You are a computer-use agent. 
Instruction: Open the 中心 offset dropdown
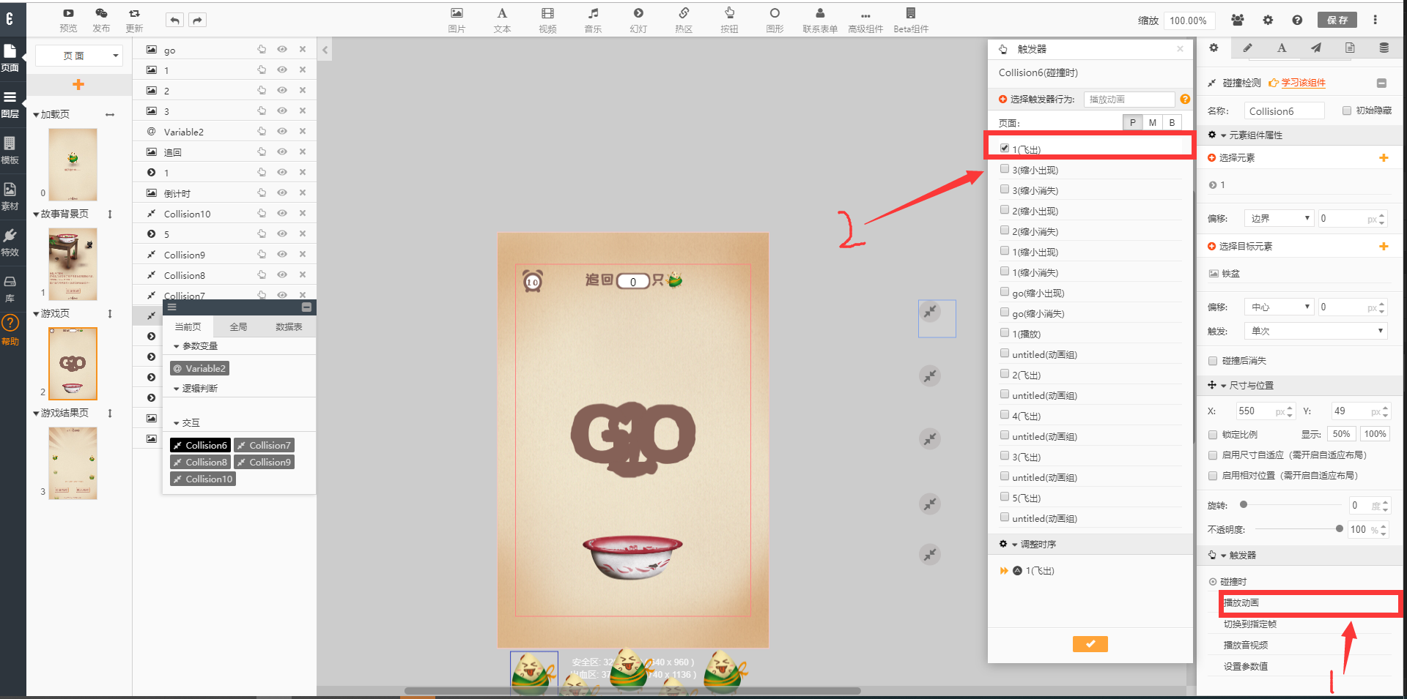1279,307
